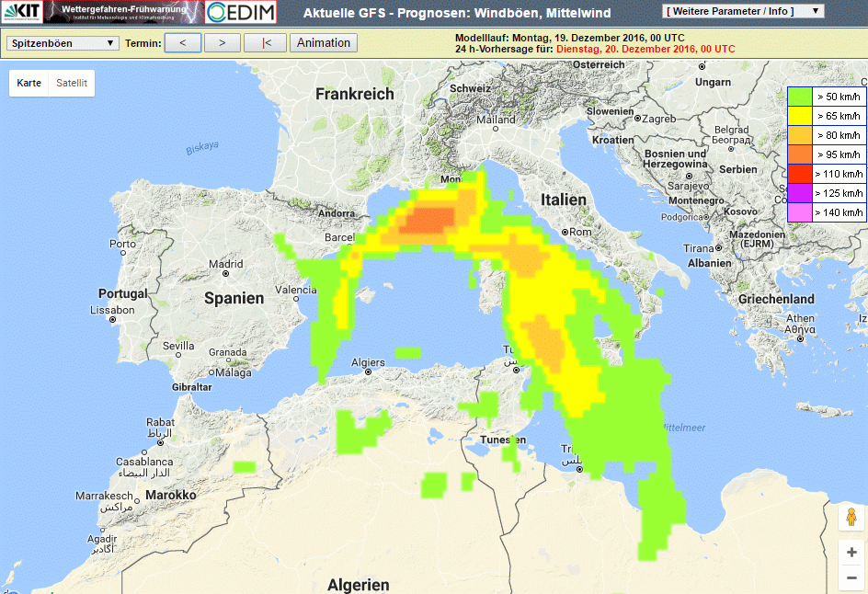868x594 pixels.
Task: Open the Street View pegman
Action: click(851, 517)
